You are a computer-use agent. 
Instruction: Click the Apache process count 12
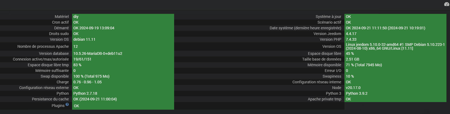76,46
